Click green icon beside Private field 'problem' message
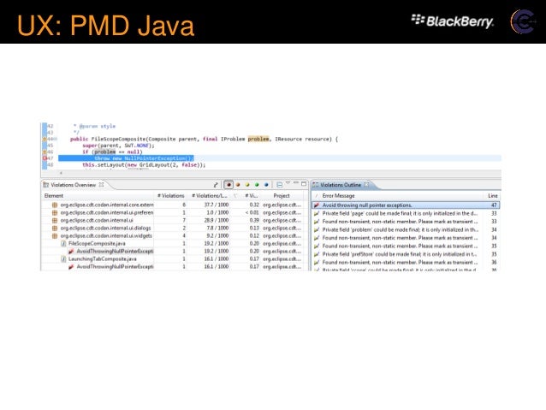Screen dimensions: 546x410 [x=317, y=229]
